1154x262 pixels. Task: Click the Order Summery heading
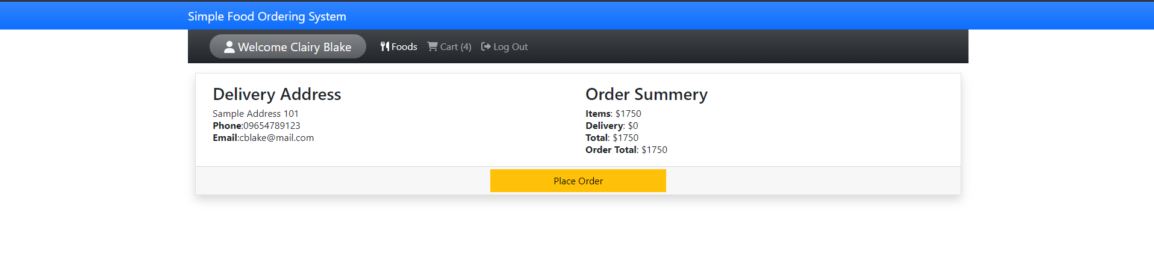[646, 94]
